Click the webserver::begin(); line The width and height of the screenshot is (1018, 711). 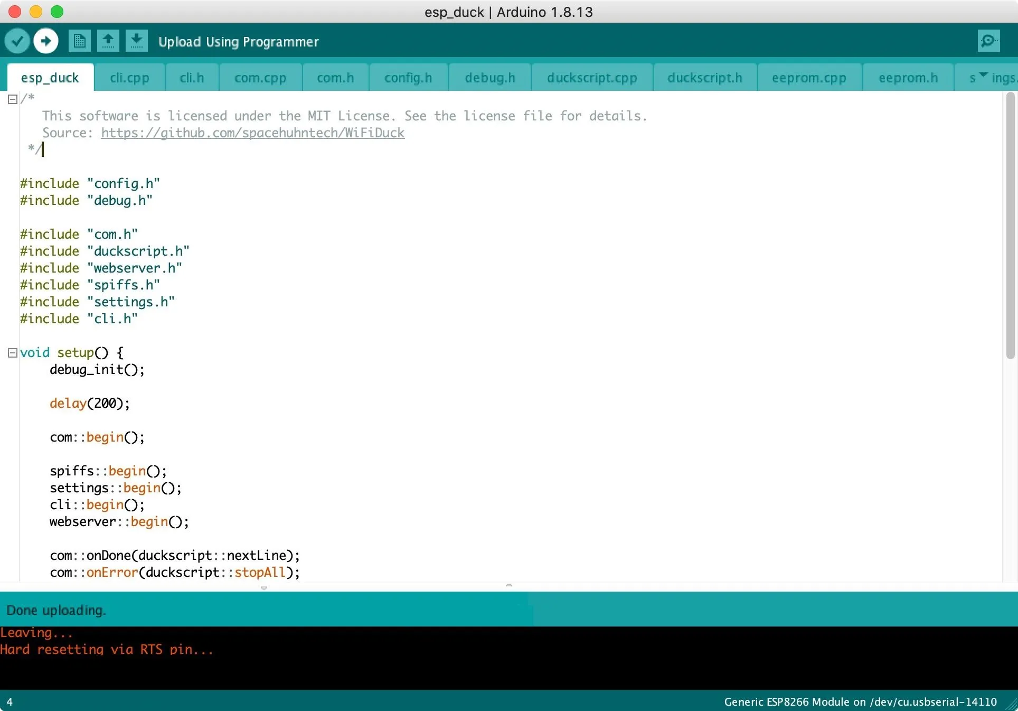click(119, 522)
